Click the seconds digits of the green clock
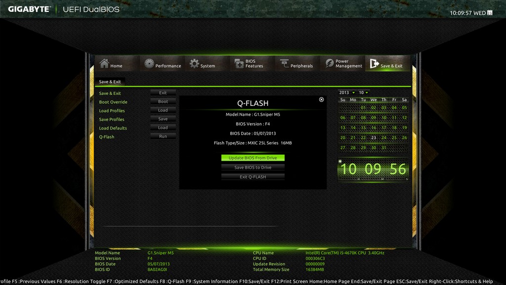 [398, 169]
